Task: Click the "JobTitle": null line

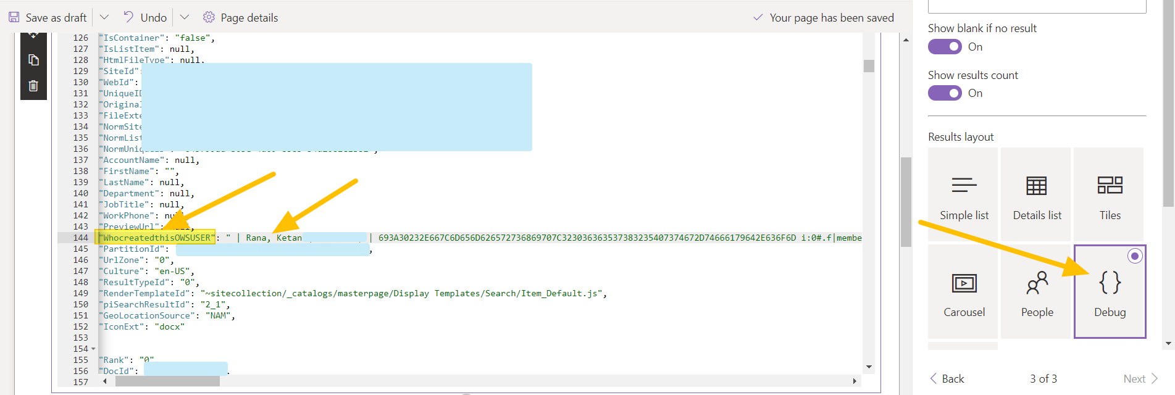Action: 141,205
